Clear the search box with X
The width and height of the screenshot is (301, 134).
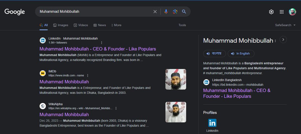pyautogui.click(x=155, y=12)
